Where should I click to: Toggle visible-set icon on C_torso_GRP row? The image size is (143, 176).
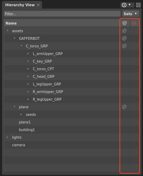click(x=124, y=46)
